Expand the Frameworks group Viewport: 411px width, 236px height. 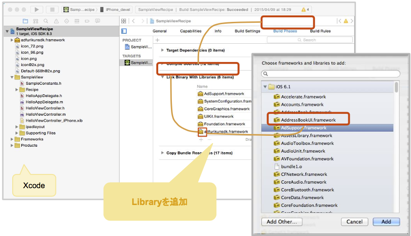click(12, 139)
